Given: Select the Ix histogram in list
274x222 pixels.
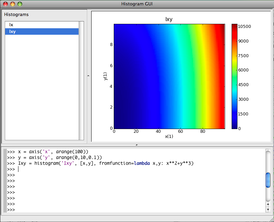Looking at the screenshot, I should (42, 25).
